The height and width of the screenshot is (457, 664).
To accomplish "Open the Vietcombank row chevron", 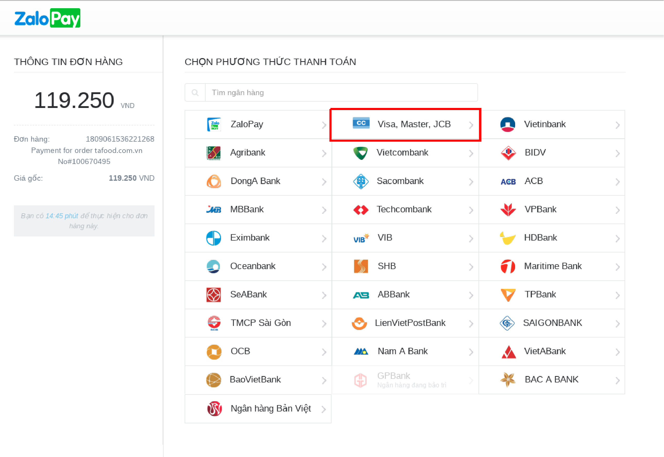I will [x=471, y=153].
